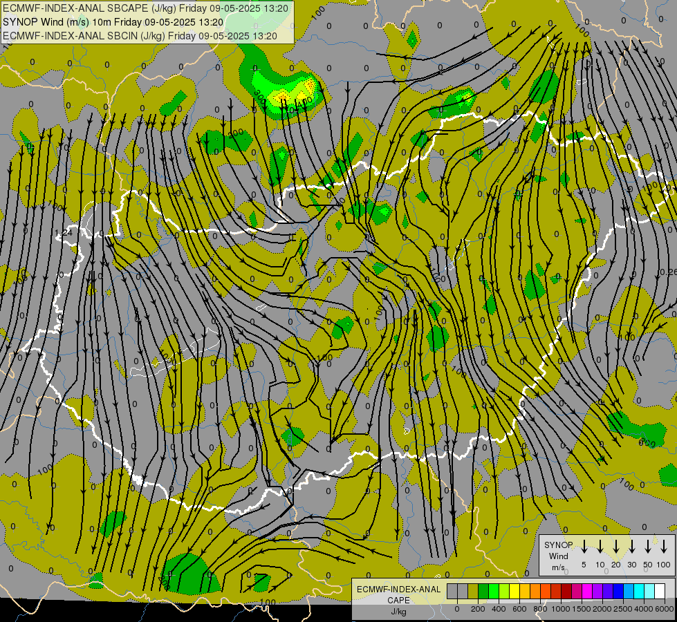The width and height of the screenshot is (677, 622).
Task: Pick the pure yellow CAPE legend swatch
Action: [x=514, y=592]
